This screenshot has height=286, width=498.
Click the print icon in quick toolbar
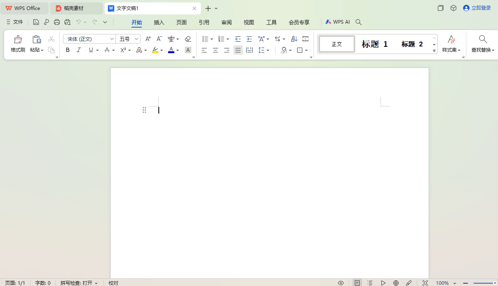pyautogui.click(x=57, y=22)
